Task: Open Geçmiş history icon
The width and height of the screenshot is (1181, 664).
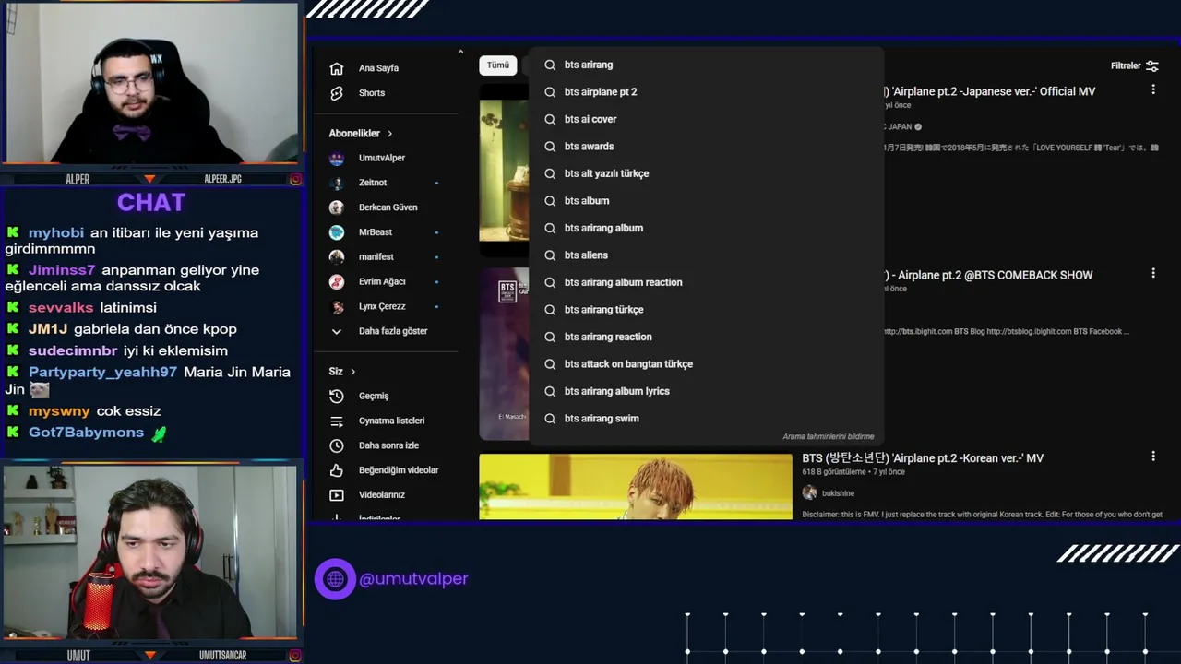Action: (x=337, y=396)
